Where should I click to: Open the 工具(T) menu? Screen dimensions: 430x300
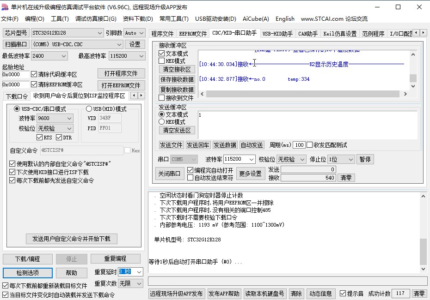[x=60, y=19]
